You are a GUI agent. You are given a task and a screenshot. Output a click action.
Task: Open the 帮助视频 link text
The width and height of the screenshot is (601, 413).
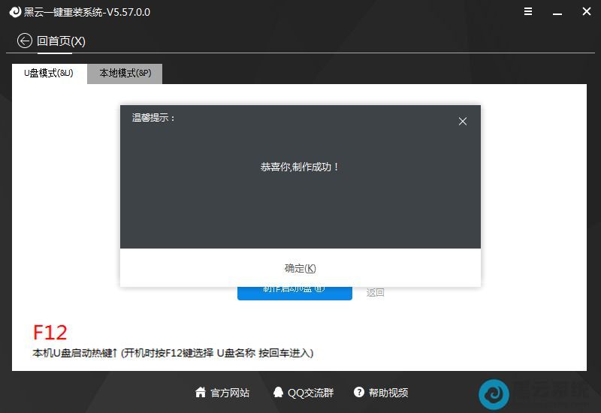pos(388,392)
